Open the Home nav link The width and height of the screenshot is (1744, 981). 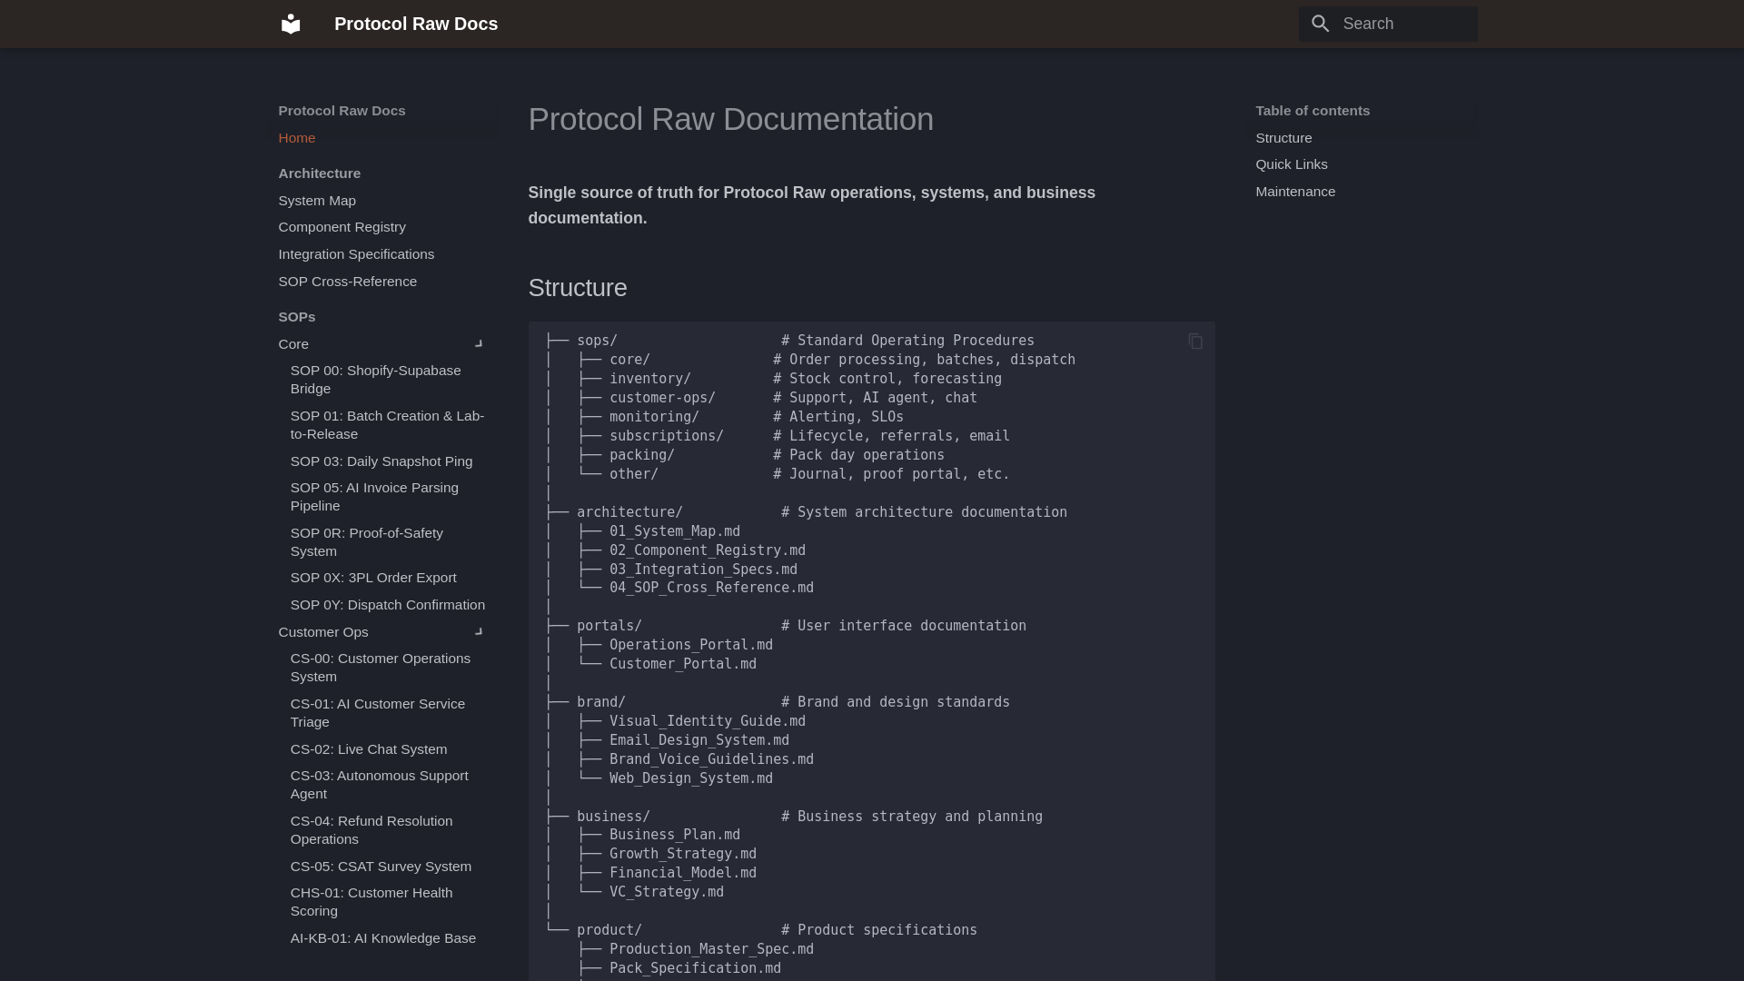tap(297, 138)
